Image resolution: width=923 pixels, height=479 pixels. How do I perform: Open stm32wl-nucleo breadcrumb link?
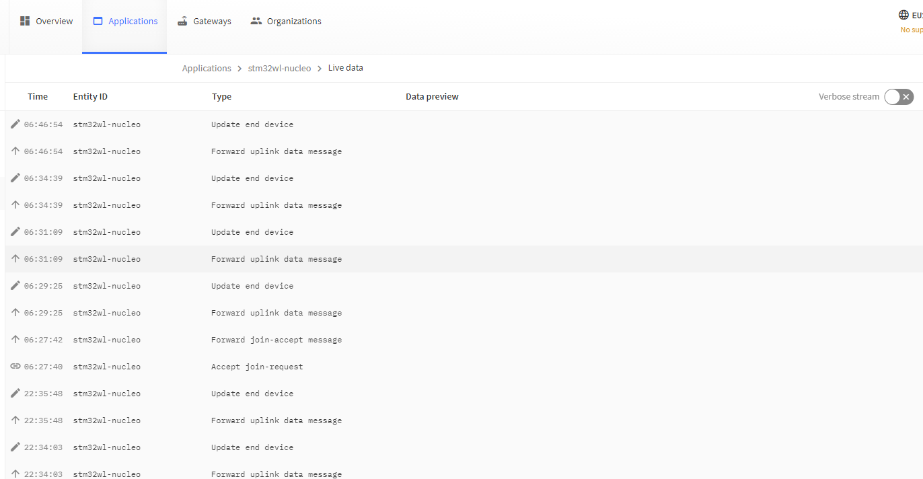[x=279, y=68]
